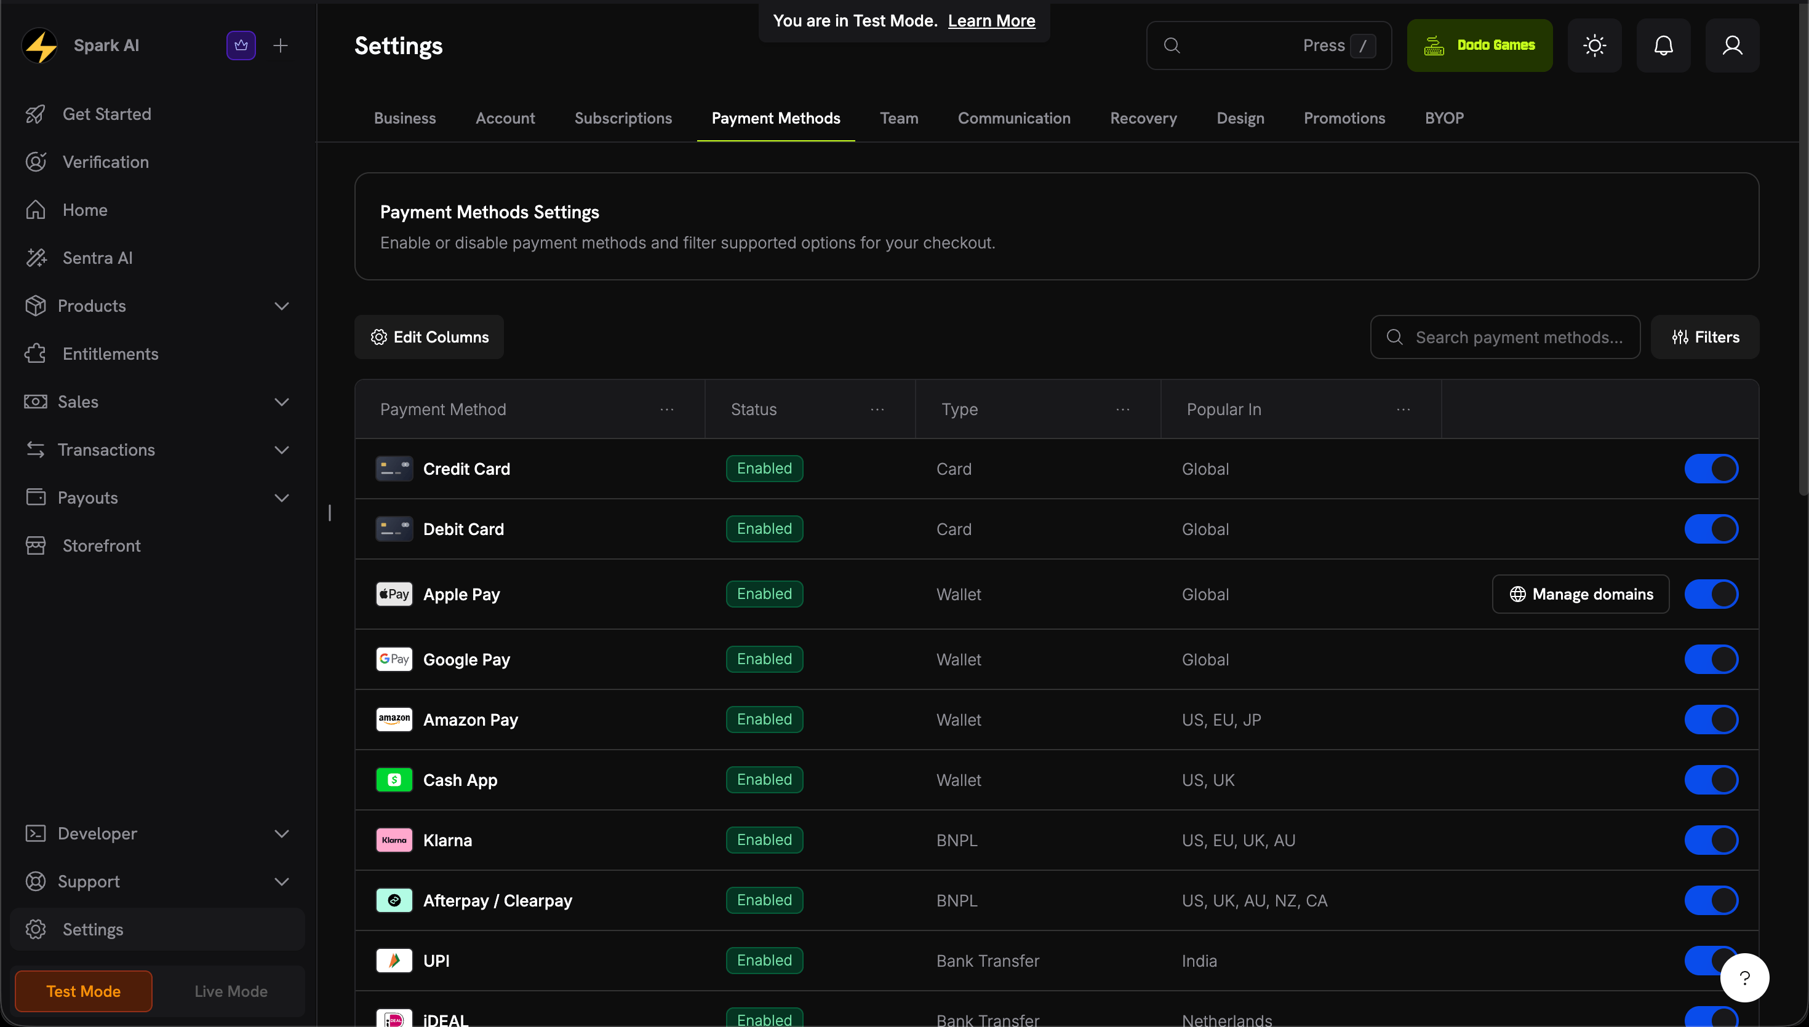Expand the Transactions menu chevron
Image resolution: width=1809 pixels, height=1027 pixels.
(x=282, y=450)
